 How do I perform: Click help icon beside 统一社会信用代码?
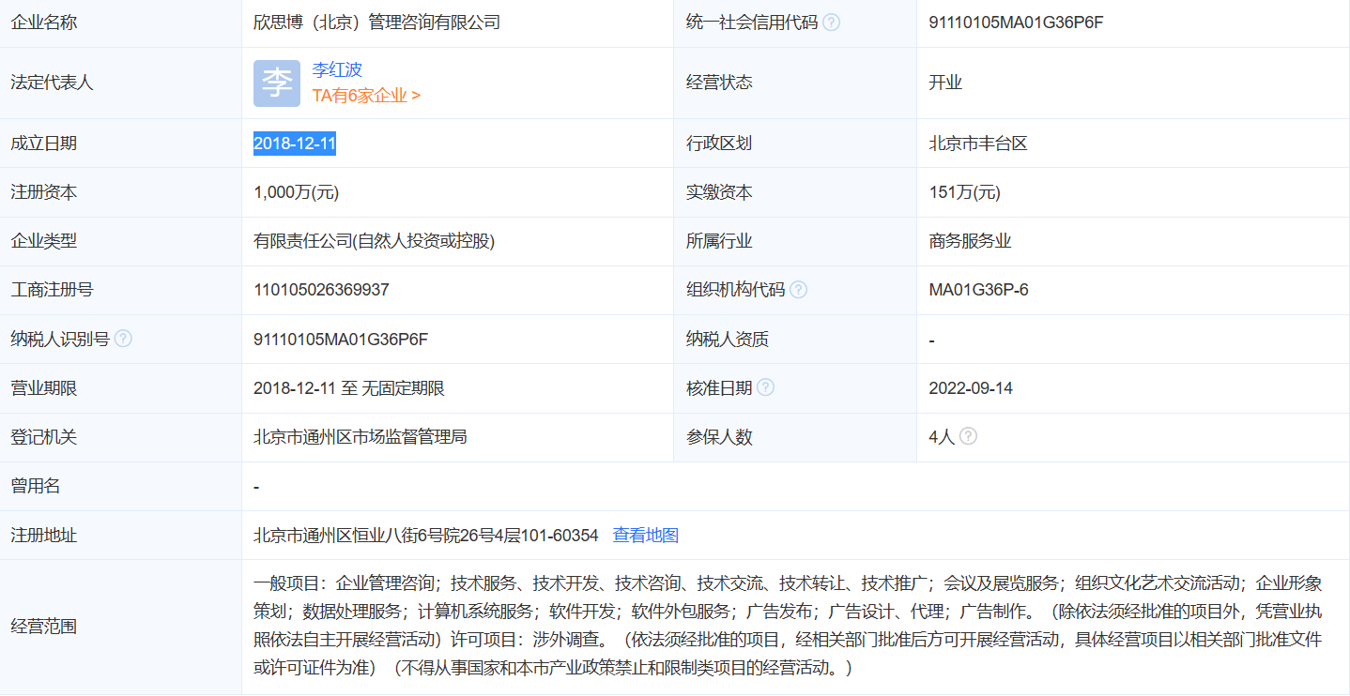tap(831, 23)
